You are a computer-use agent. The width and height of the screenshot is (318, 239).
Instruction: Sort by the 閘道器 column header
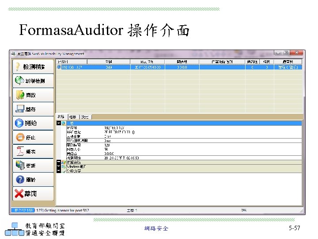(182, 62)
